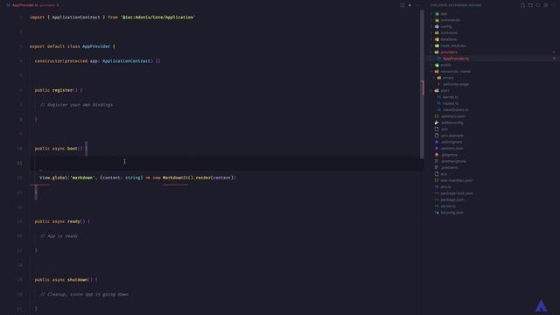Open package-lock.json file
The image size is (560, 315).
(x=457, y=194)
